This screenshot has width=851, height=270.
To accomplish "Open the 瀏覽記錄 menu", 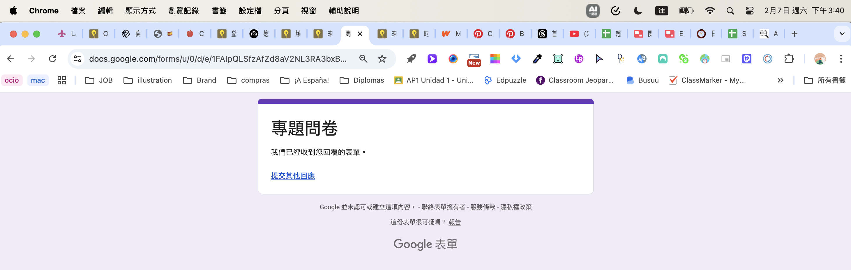I will (x=184, y=11).
